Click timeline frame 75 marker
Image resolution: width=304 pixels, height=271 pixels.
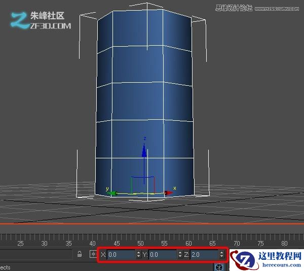pos(260,244)
